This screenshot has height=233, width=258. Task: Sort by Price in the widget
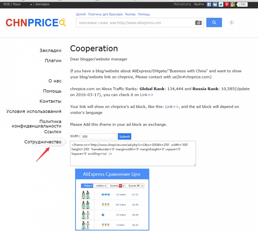(x=87, y=186)
